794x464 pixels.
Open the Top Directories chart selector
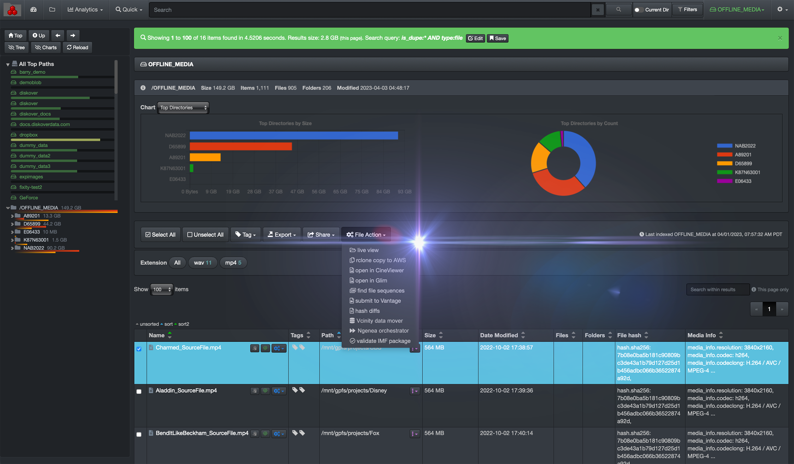183,107
